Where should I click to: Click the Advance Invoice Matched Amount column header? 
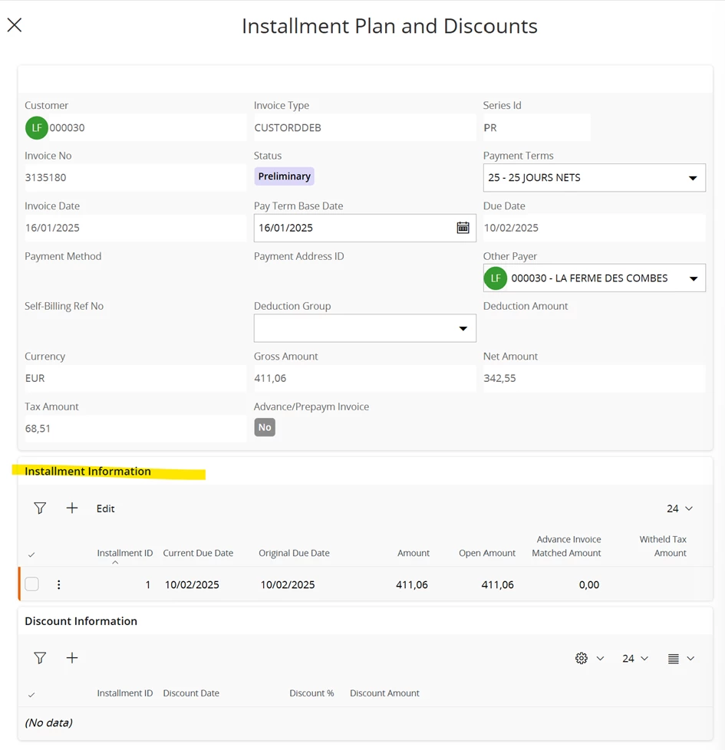(x=567, y=546)
